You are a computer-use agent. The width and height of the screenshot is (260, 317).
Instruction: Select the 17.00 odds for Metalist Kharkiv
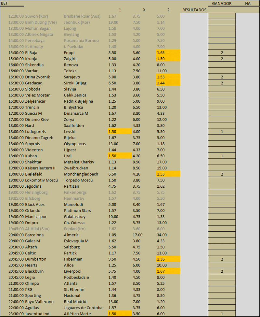tap(162, 162)
